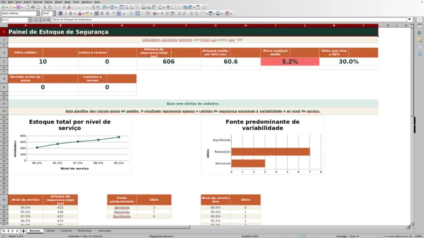424x238 pixels.
Task: Click the Font Color red swatch
Action: 80,14
